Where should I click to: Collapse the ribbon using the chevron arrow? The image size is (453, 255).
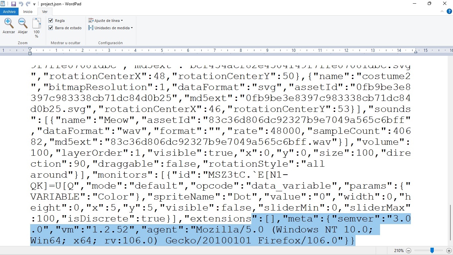coord(442,11)
